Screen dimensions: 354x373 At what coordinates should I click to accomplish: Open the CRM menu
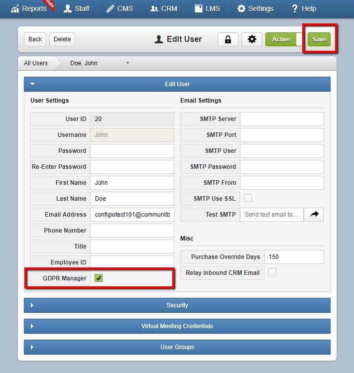tap(164, 8)
